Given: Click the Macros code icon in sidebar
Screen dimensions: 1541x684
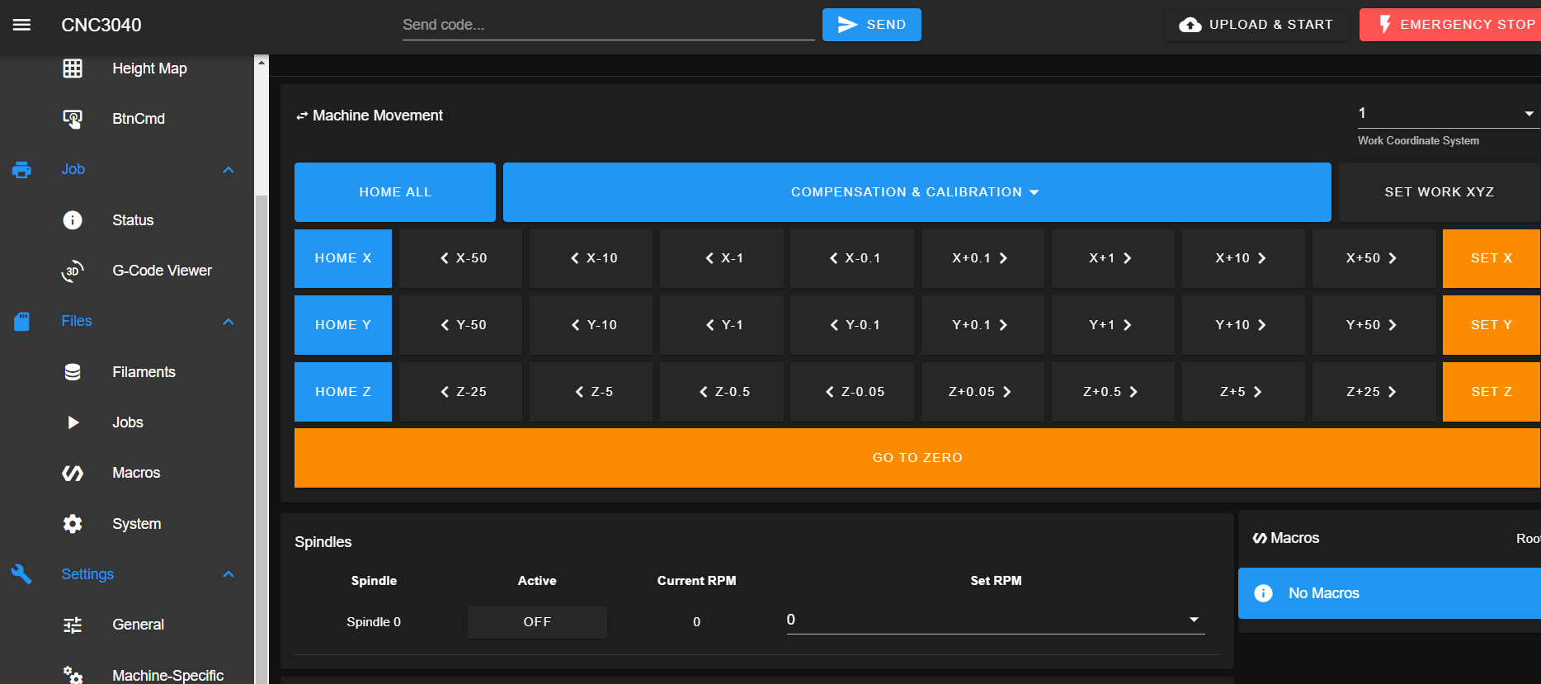Looking at the screenshot, I should (73, 473).
